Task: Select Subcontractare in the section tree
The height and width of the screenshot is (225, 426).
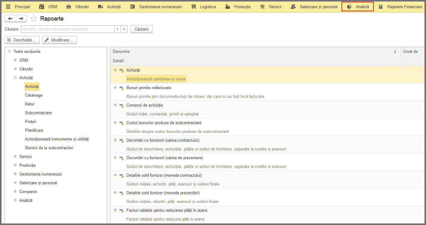Action: pyautogui.click(x=38, y=113)
